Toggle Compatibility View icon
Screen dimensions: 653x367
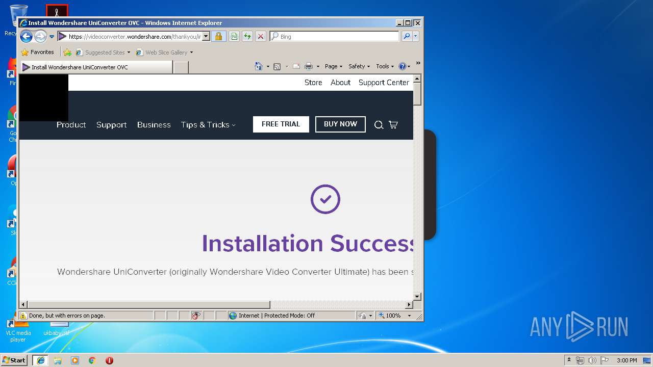234,36
